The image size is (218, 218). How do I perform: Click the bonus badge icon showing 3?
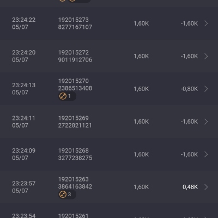(x=63, y=195)
